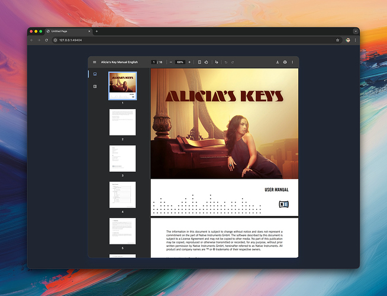
Task: Jump to page 3 thumbnail
Action: [x=122, y=159]
